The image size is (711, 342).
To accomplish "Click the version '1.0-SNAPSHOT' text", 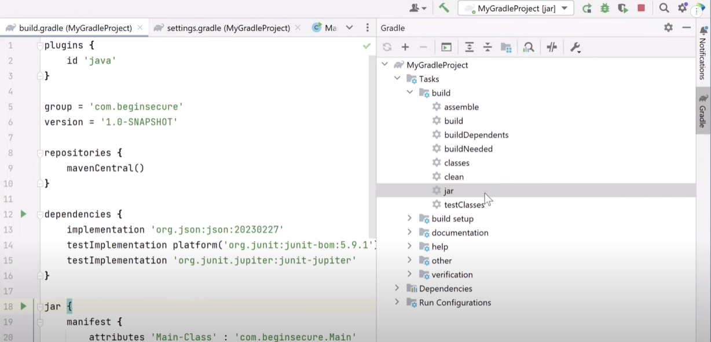I will tap(139, 122).
